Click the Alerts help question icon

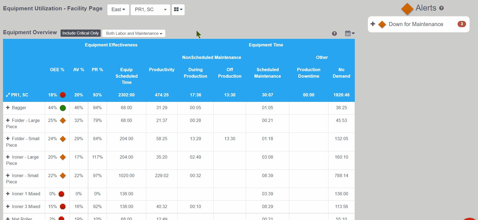pos(441,8)
